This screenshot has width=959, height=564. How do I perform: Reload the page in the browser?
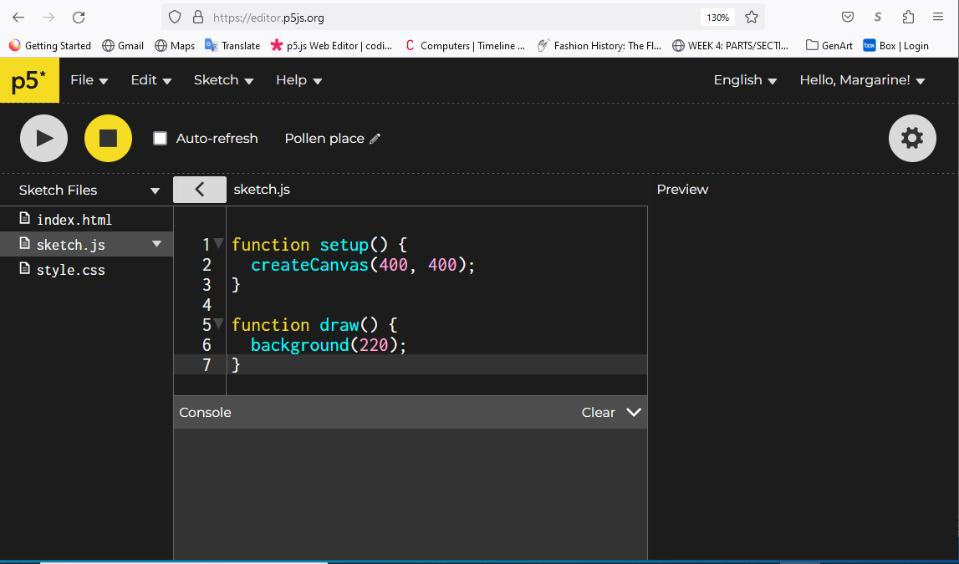79,17
